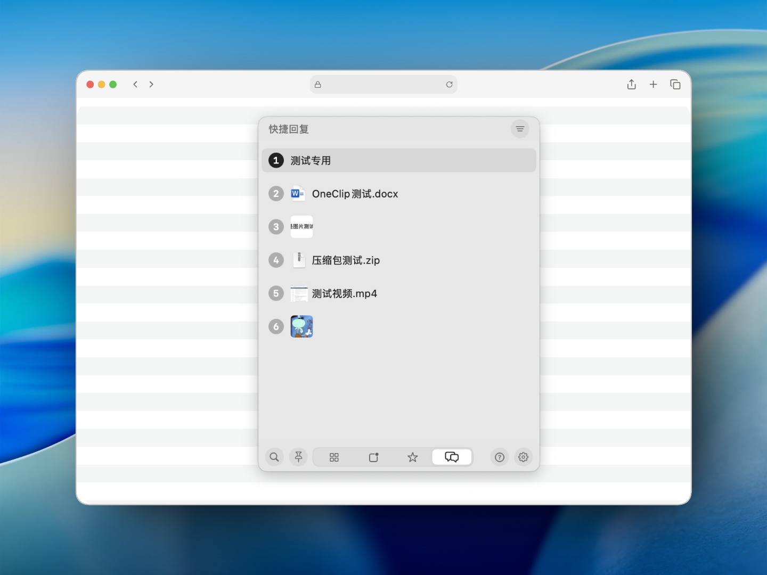The height and width of the screenshot is (575, 767).
Task: Switch to the star favorites tab
Action: click(x=413, y=457)
